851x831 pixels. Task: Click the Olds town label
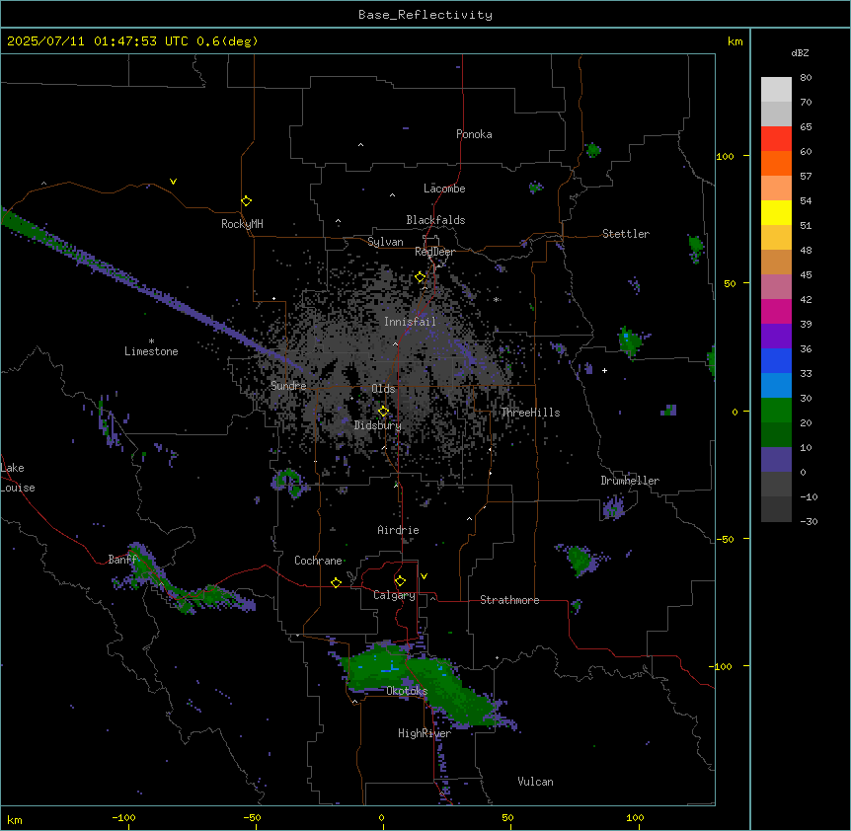383,389
